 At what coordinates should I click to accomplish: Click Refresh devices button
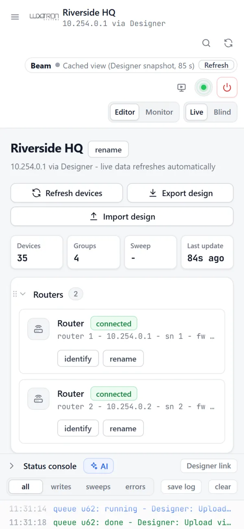click(67, 193)
